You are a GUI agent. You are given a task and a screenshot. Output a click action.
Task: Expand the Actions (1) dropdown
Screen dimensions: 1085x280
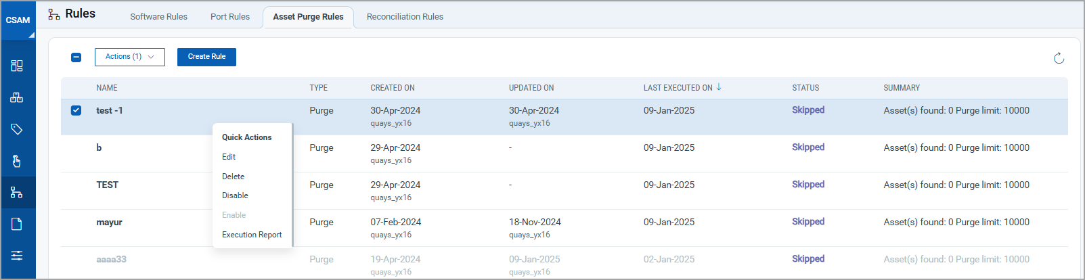coord(130,57)
